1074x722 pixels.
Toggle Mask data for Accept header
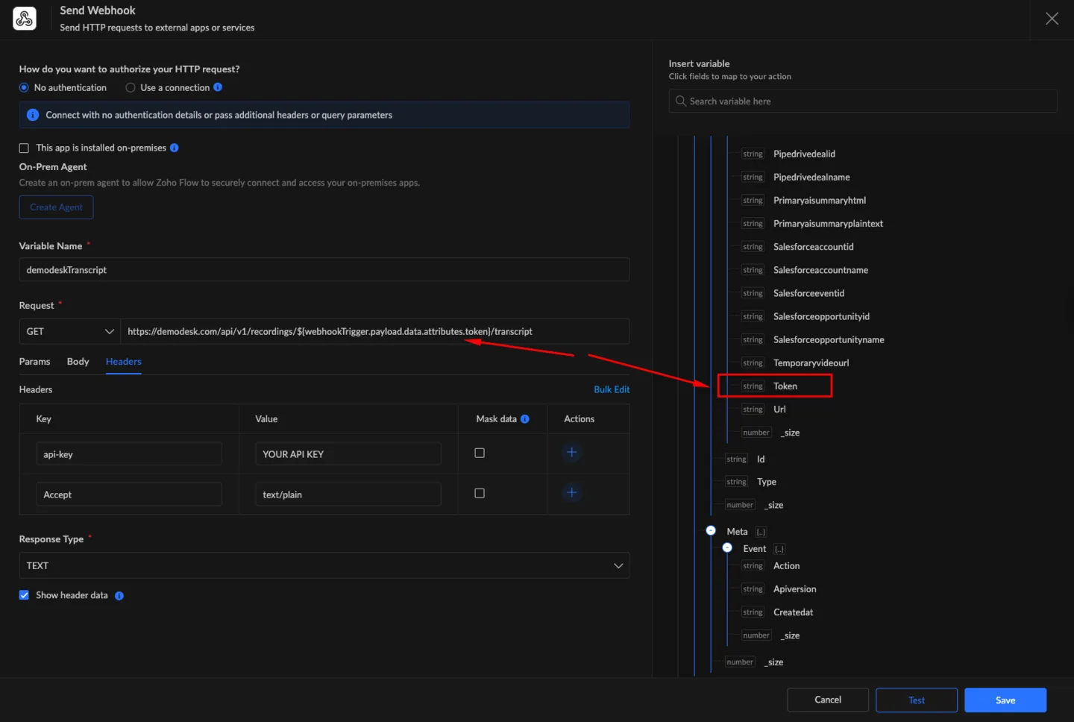[480, 493]
